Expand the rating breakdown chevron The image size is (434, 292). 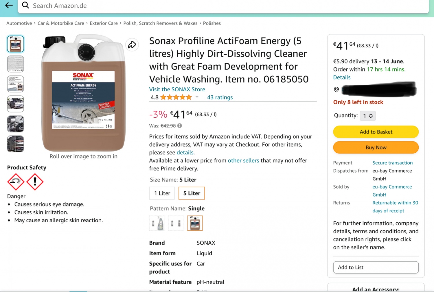pyautogui.click(x=197, y=97)
